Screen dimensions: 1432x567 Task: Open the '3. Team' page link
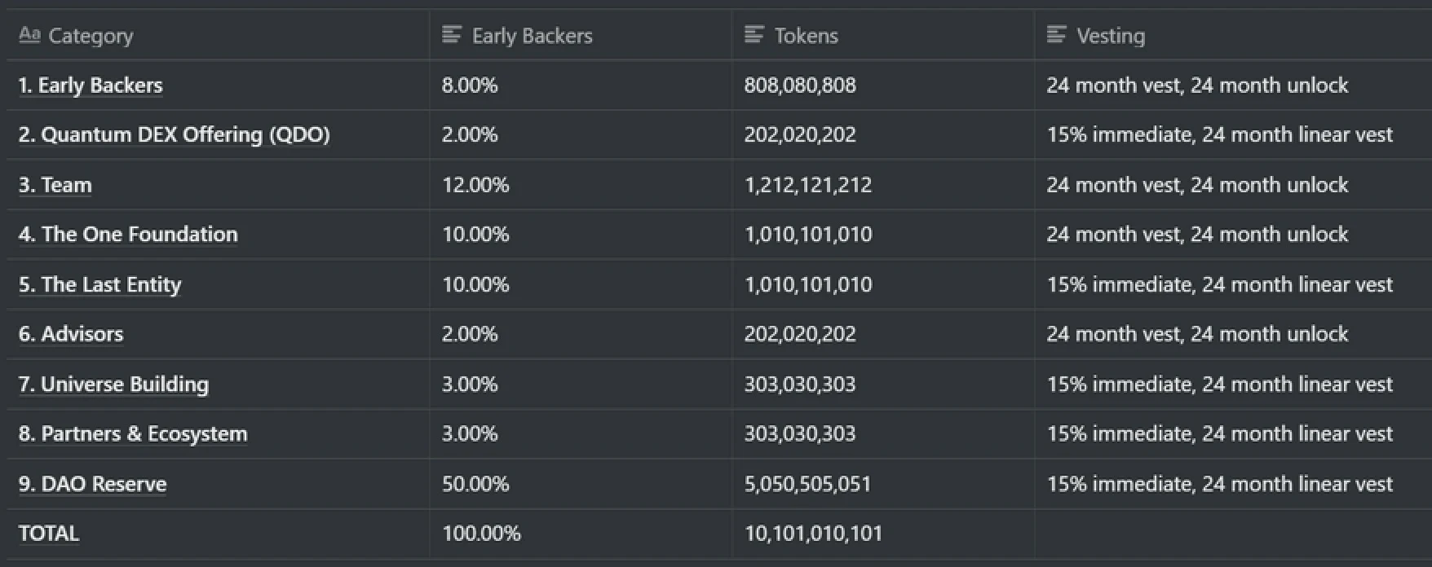[x=55, y=185]
